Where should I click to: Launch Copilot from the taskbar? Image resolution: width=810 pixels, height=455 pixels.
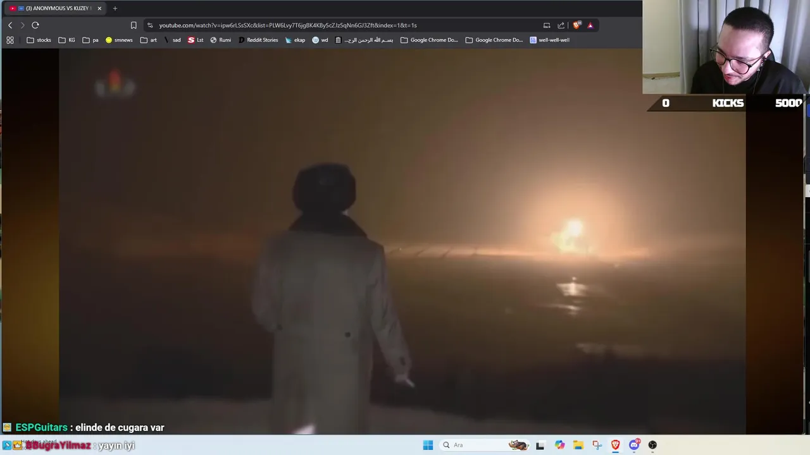coord(559,445)
